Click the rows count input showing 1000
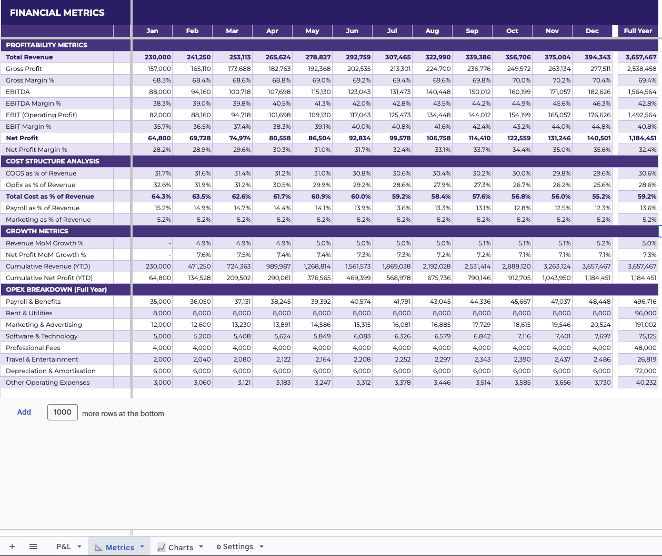 pyautogui.click(x=63, y=412)
